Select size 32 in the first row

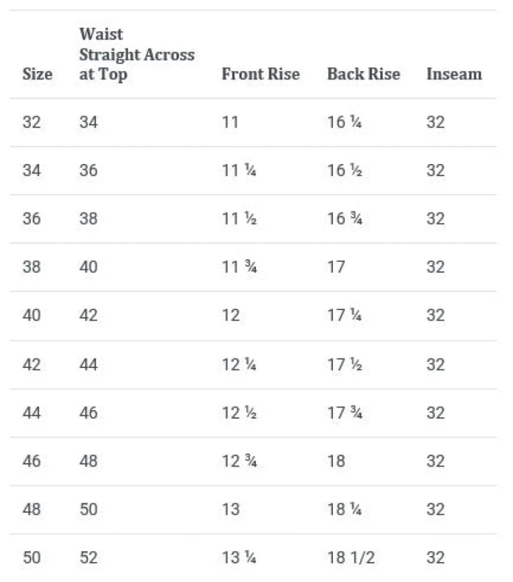(31, 122)
